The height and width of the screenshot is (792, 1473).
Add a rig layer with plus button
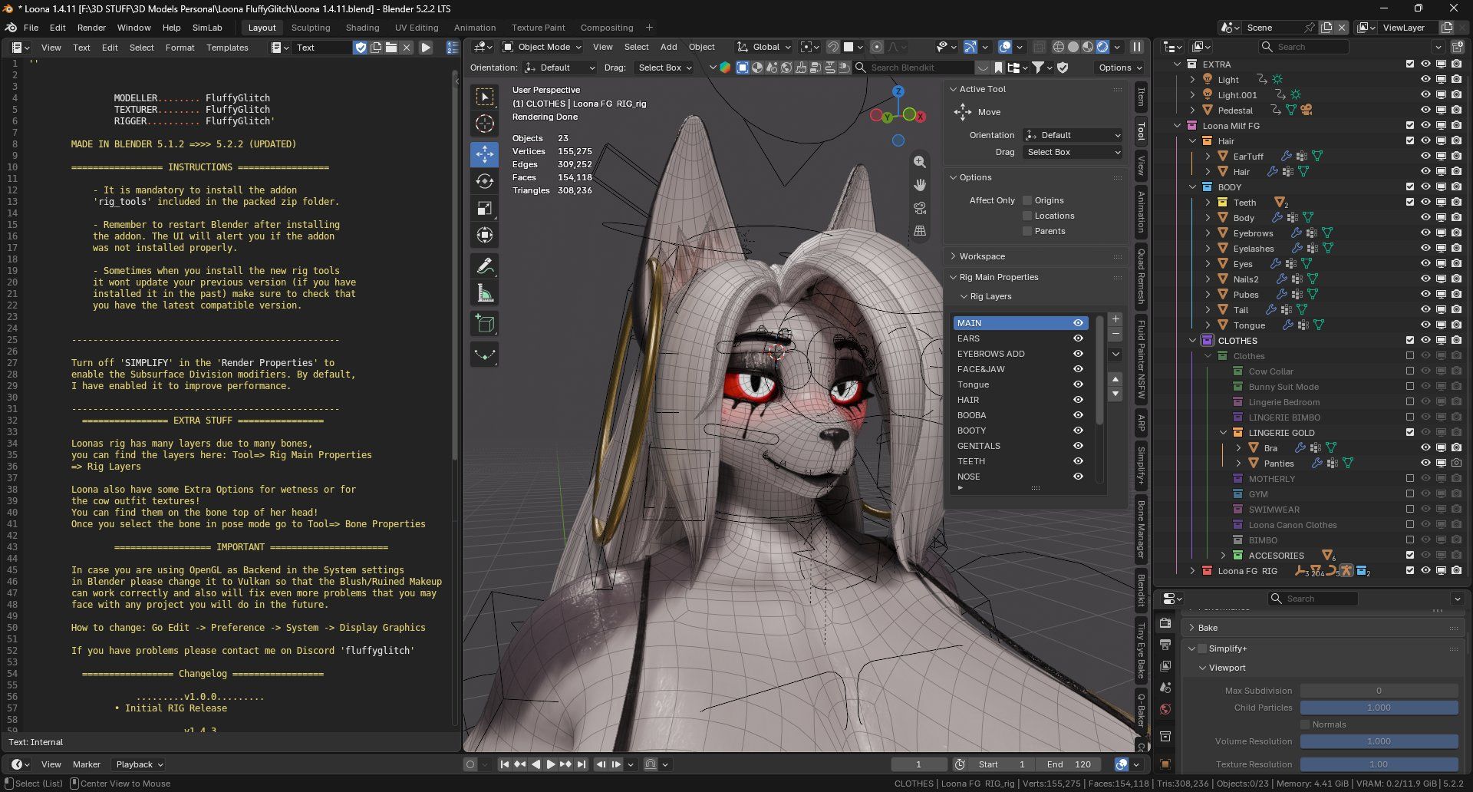(1116, 319)
